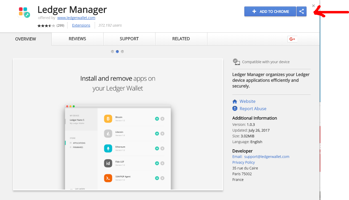Click the '(299)' review count

(x=60, y=26)
